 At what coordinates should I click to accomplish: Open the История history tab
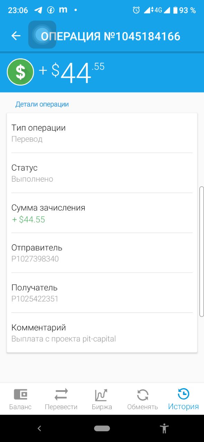[183, 399]
